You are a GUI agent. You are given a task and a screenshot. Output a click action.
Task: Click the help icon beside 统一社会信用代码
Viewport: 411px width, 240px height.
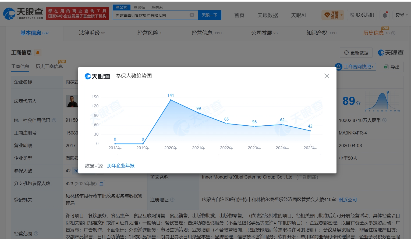(54, 120)
